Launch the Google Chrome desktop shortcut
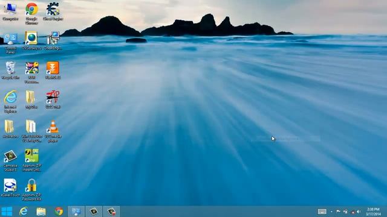The width and height of the screenshot is (387, 217). [x=31, y=13]
